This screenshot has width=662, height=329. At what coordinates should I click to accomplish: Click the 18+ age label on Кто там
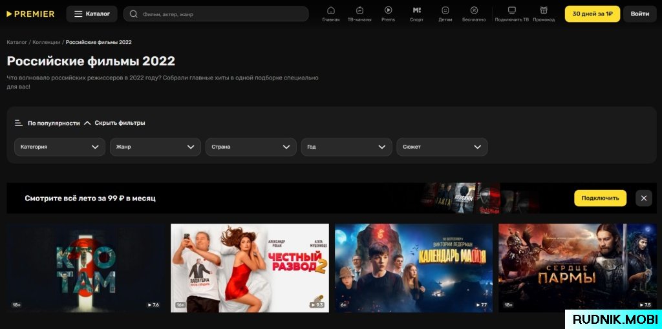point(16,304)
